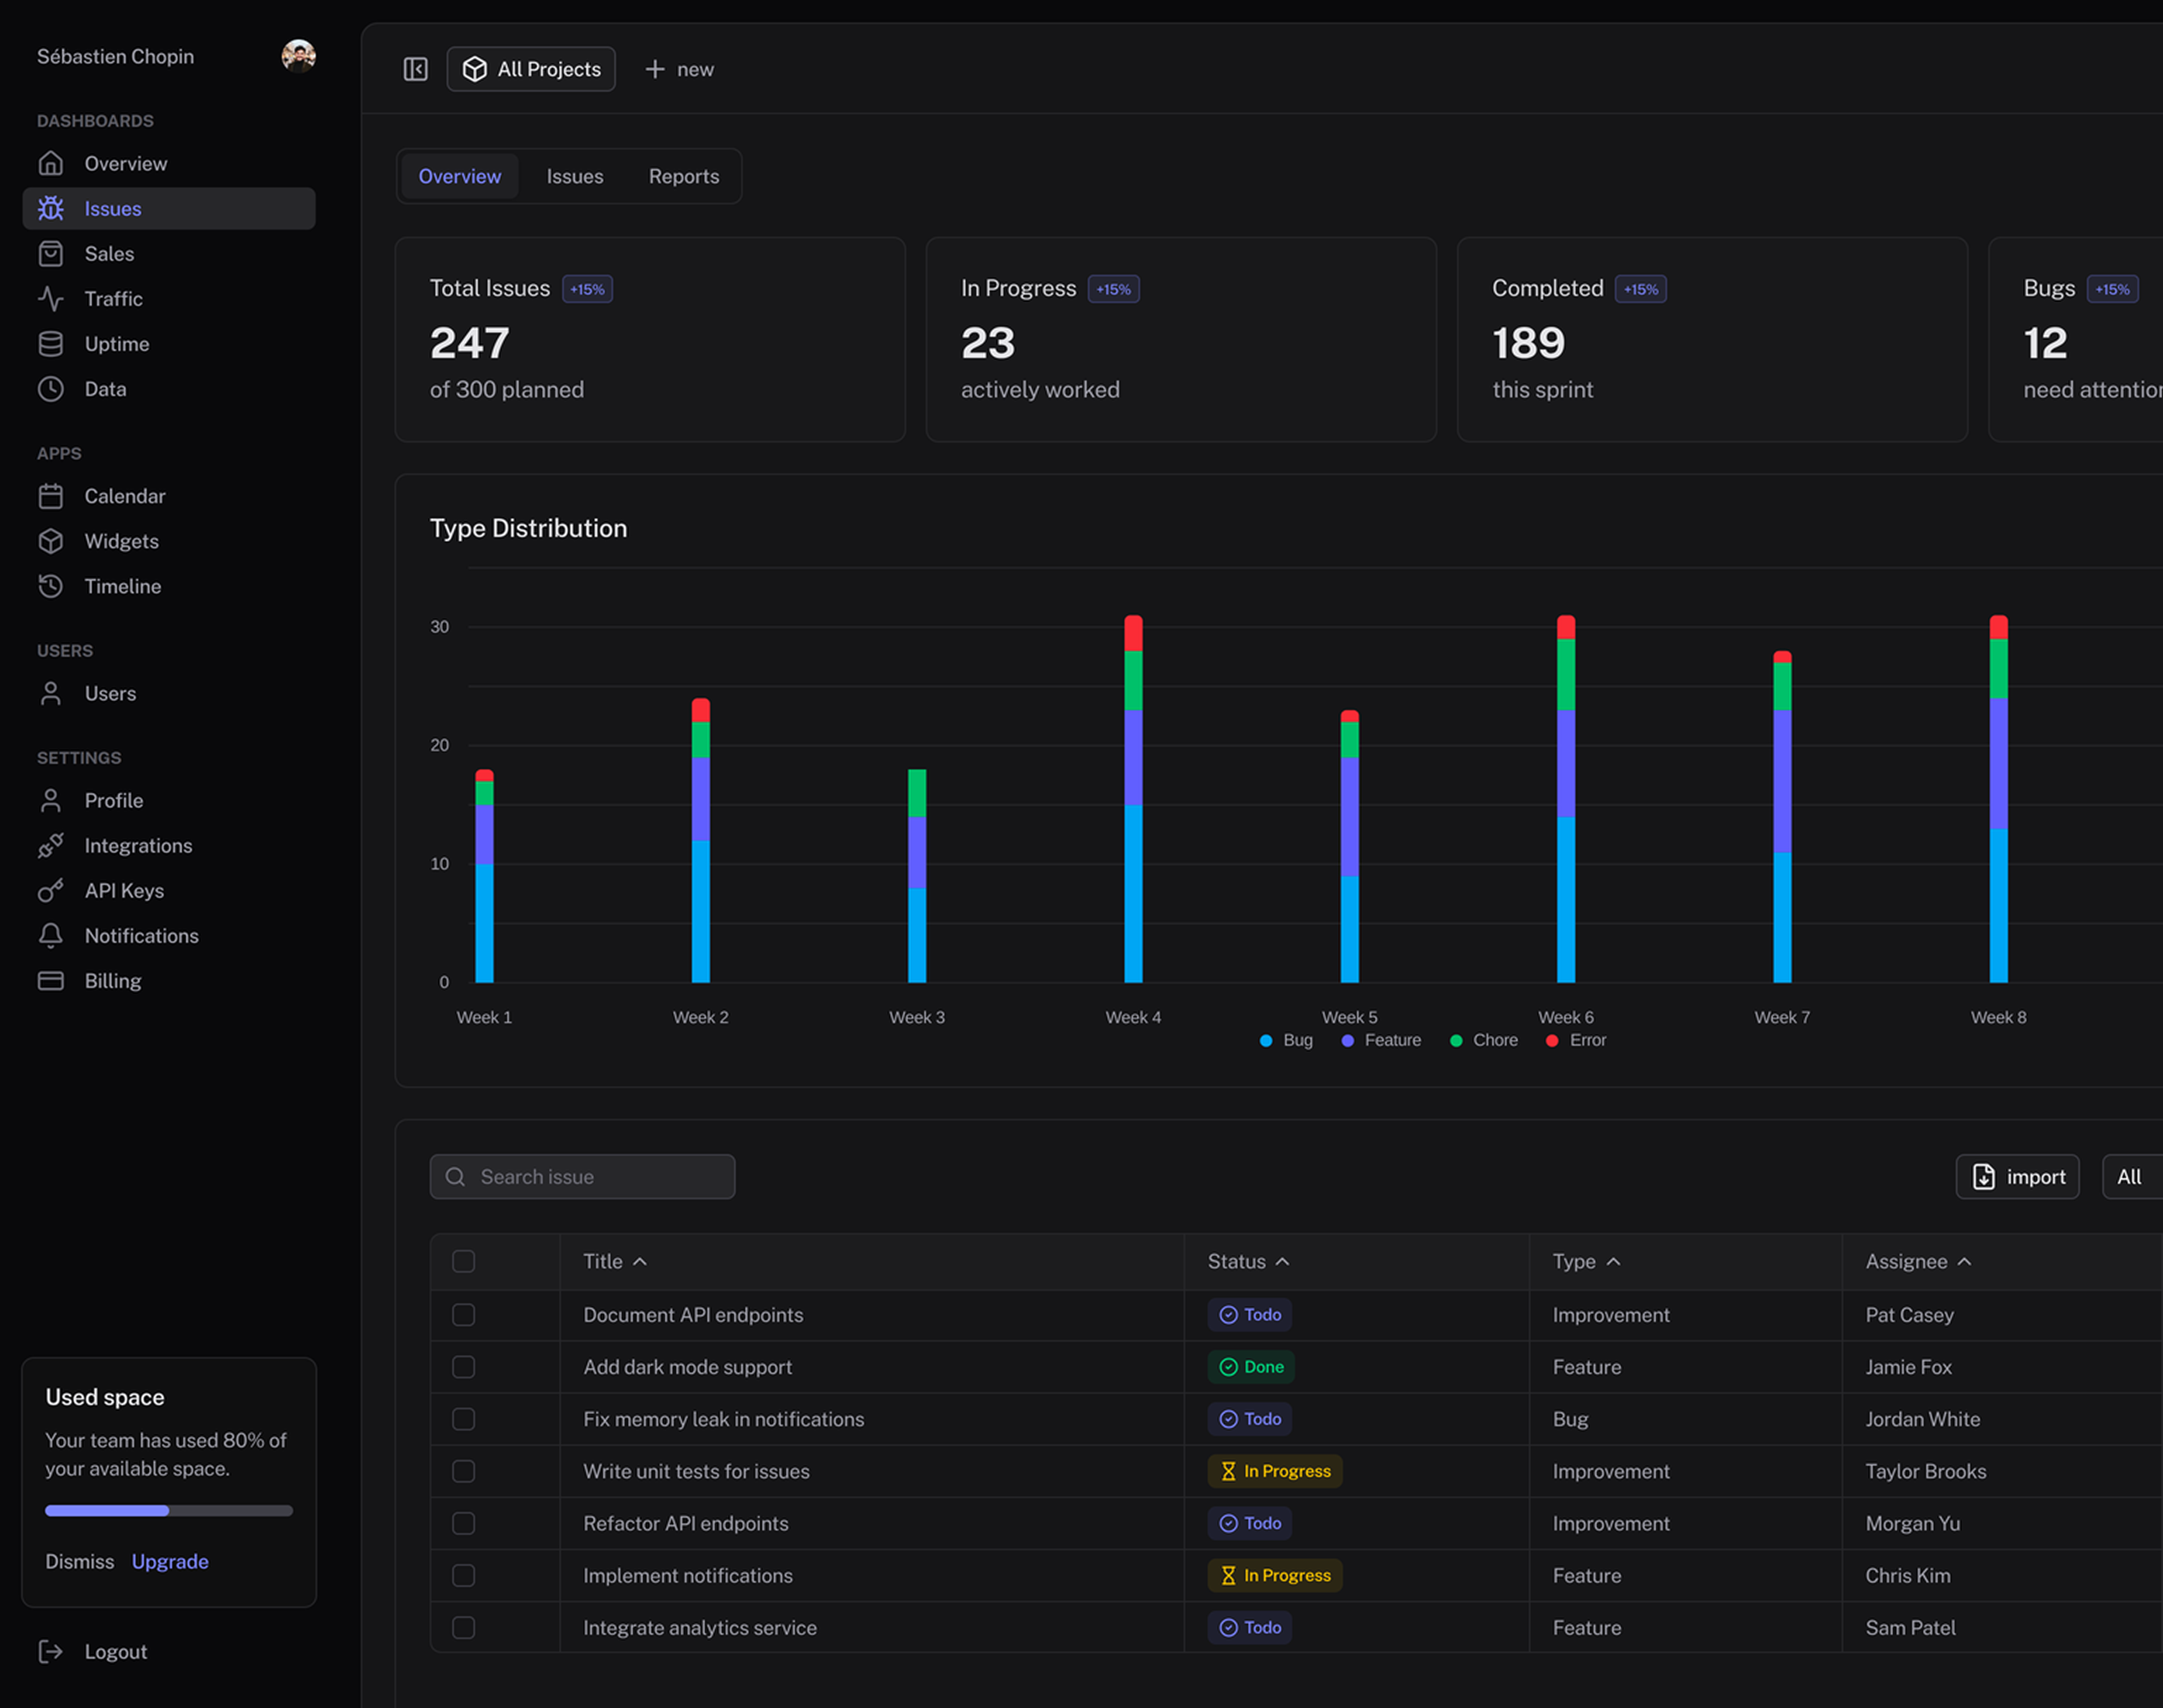2163x1708 pixels.
Task: Open the Issues section via the bug icon
Action: pyautogui.click(x=51, y=208)
